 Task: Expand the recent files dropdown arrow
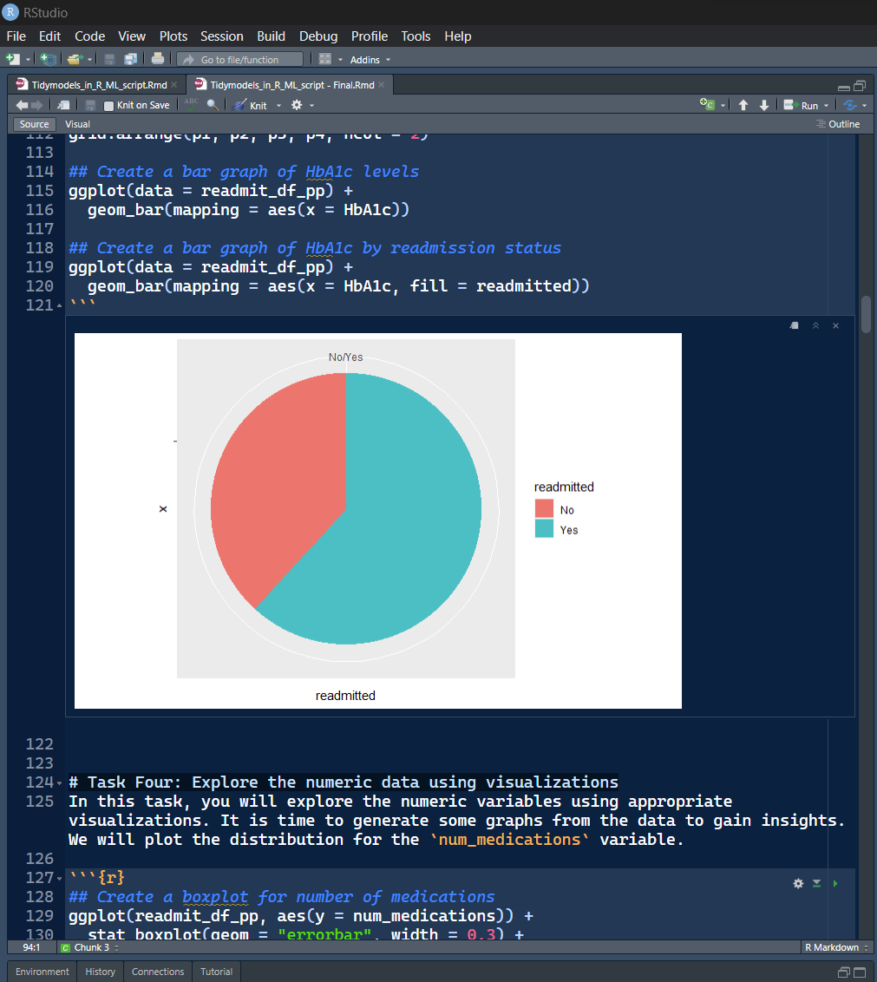89,60
